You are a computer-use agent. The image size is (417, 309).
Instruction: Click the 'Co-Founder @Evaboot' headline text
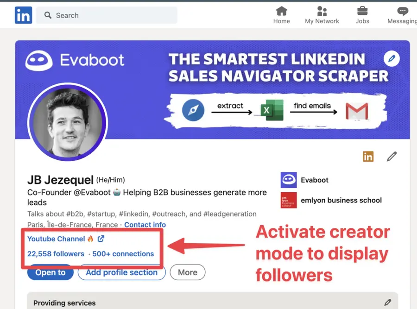pos(147,197)
